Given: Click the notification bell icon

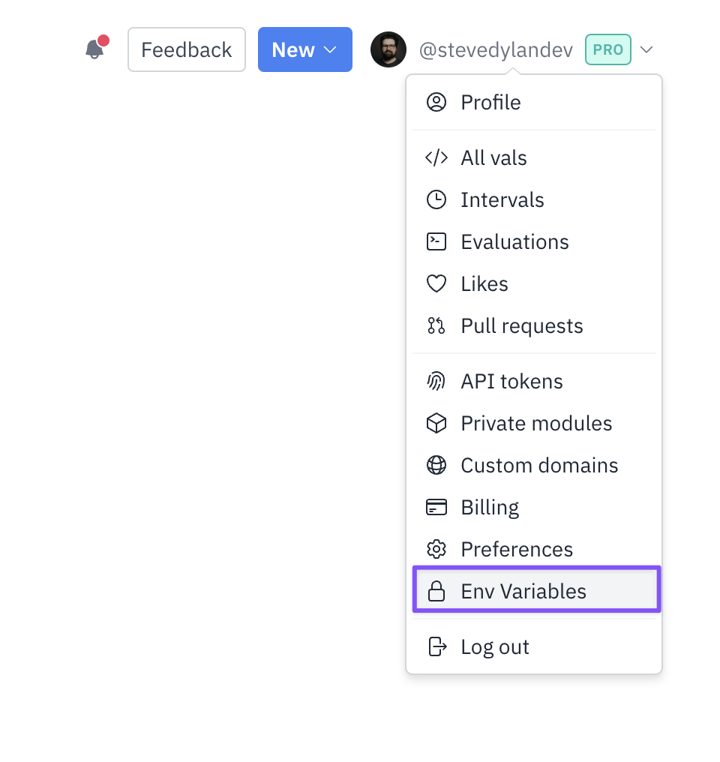Looking at the screenshot, I should (x=94, y=49).
